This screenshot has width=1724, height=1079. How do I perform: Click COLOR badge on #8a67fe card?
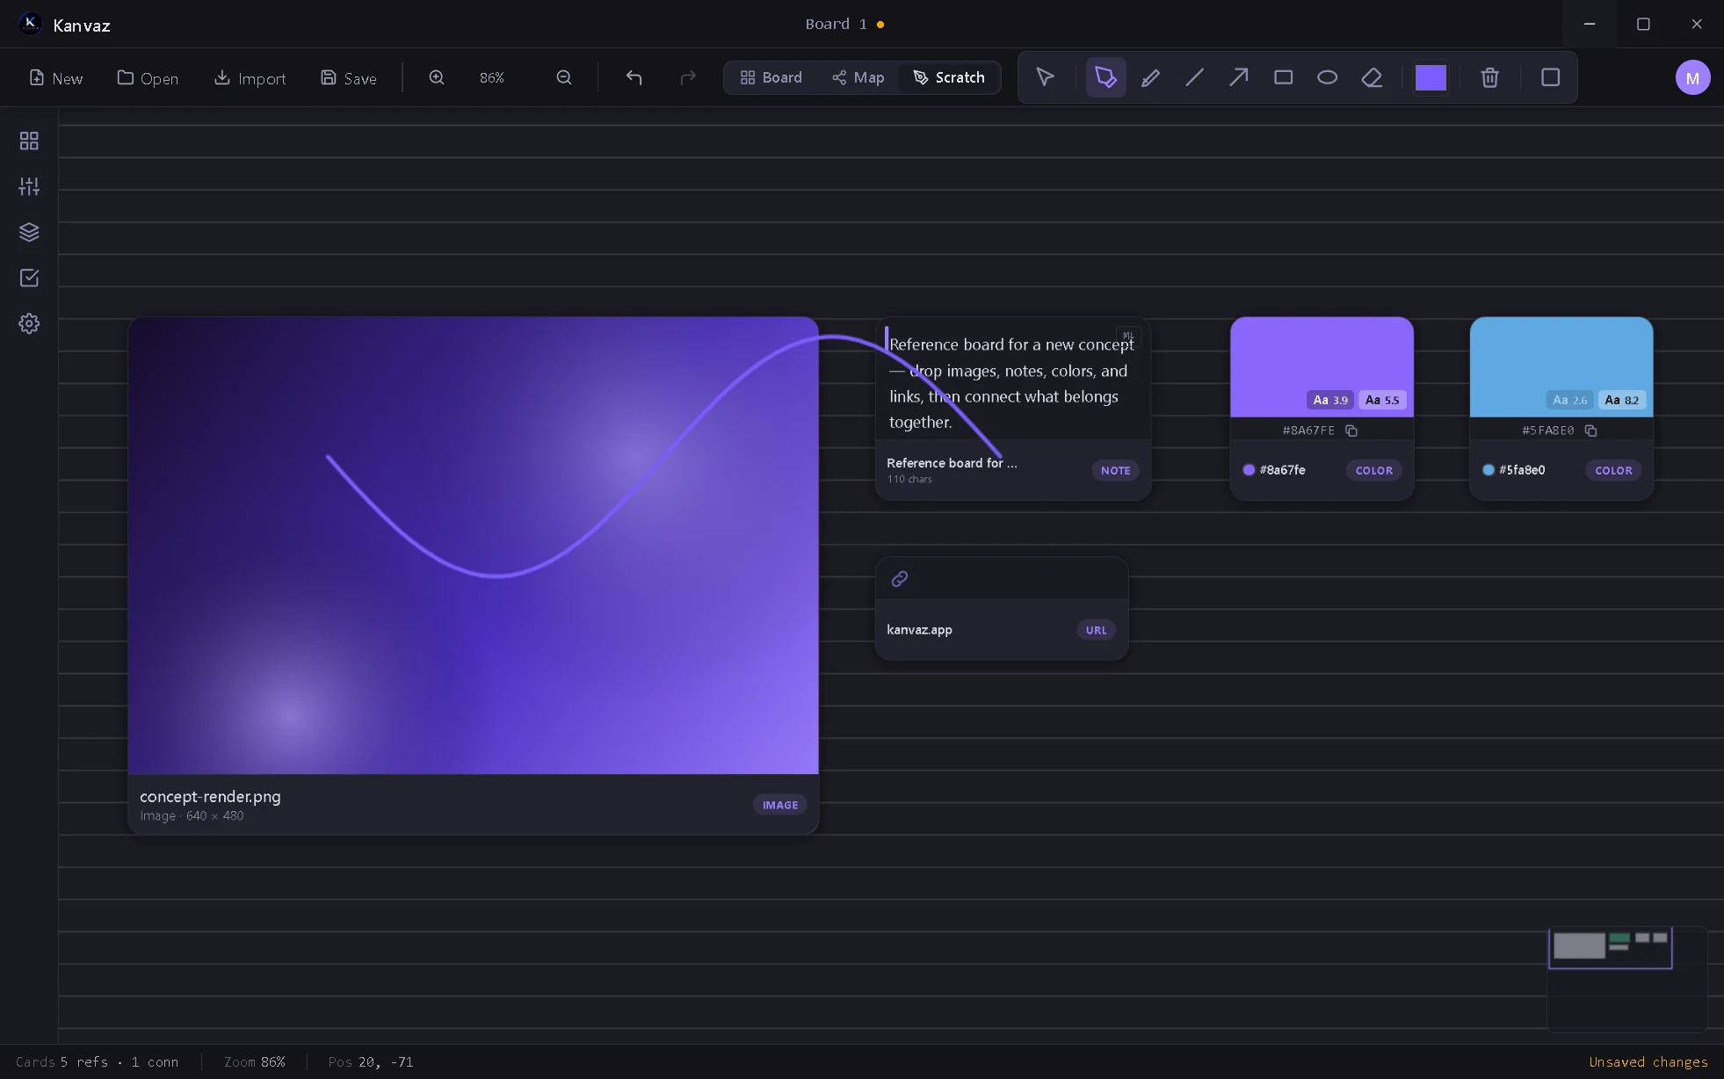(1373, 470)
